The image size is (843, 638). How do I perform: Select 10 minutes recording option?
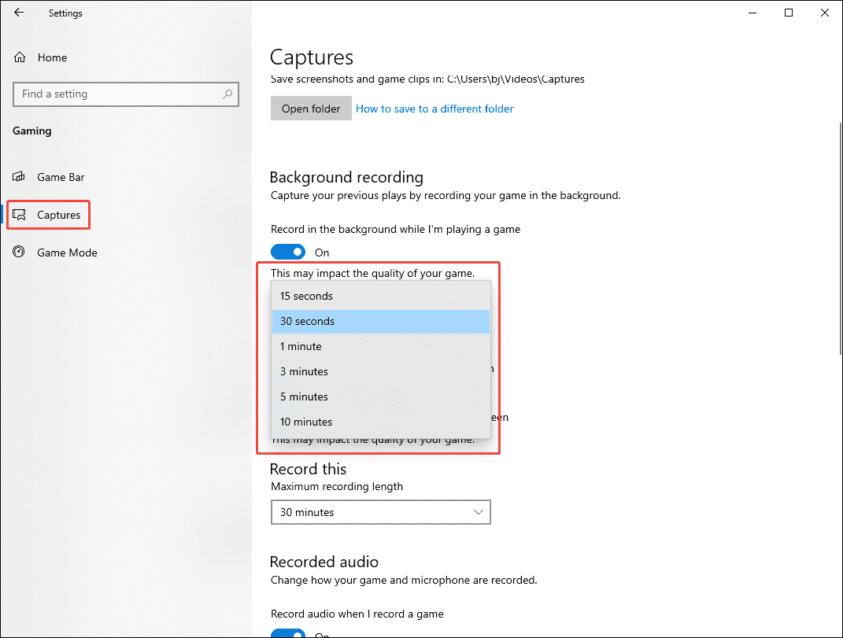pyautogui.click(x=381, y=422)
